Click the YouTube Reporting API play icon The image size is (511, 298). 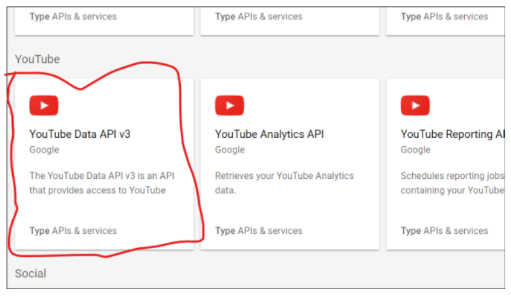click(x=415, y=105)
